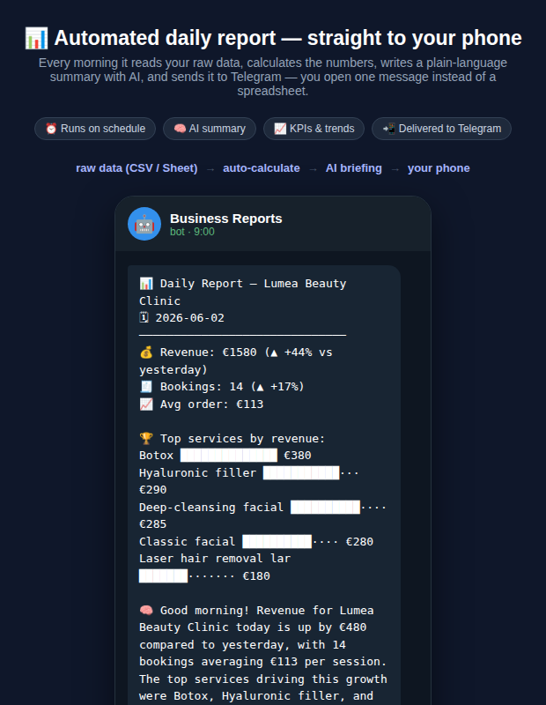Click the 'Avg order: €113' line
The height and width of the screenshot is (705, 546).
click(x=211, y=404)
